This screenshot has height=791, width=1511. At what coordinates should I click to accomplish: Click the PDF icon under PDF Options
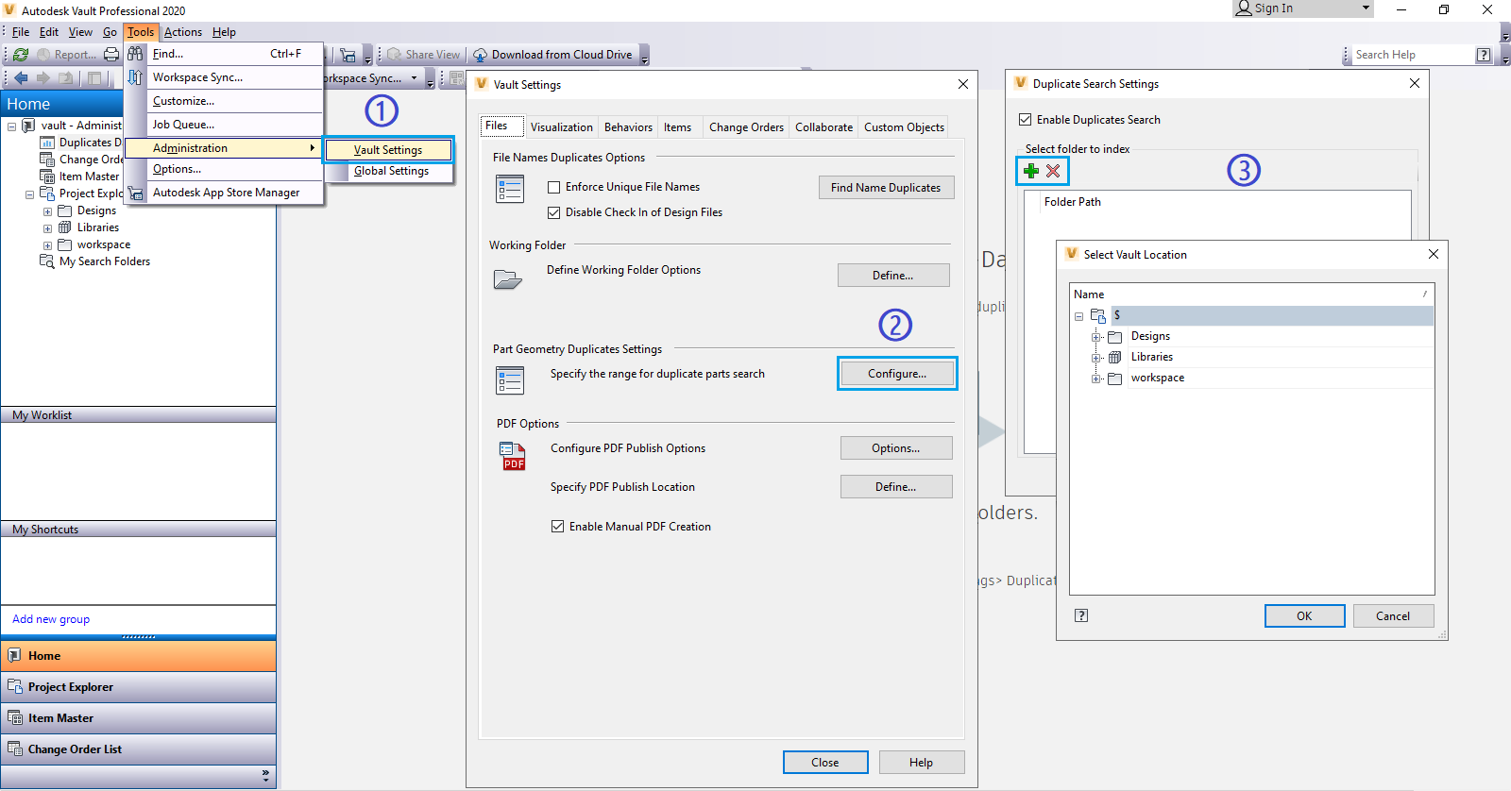513,456
